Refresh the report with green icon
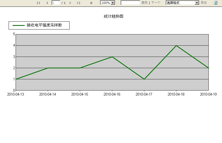 tap(215, 3)
